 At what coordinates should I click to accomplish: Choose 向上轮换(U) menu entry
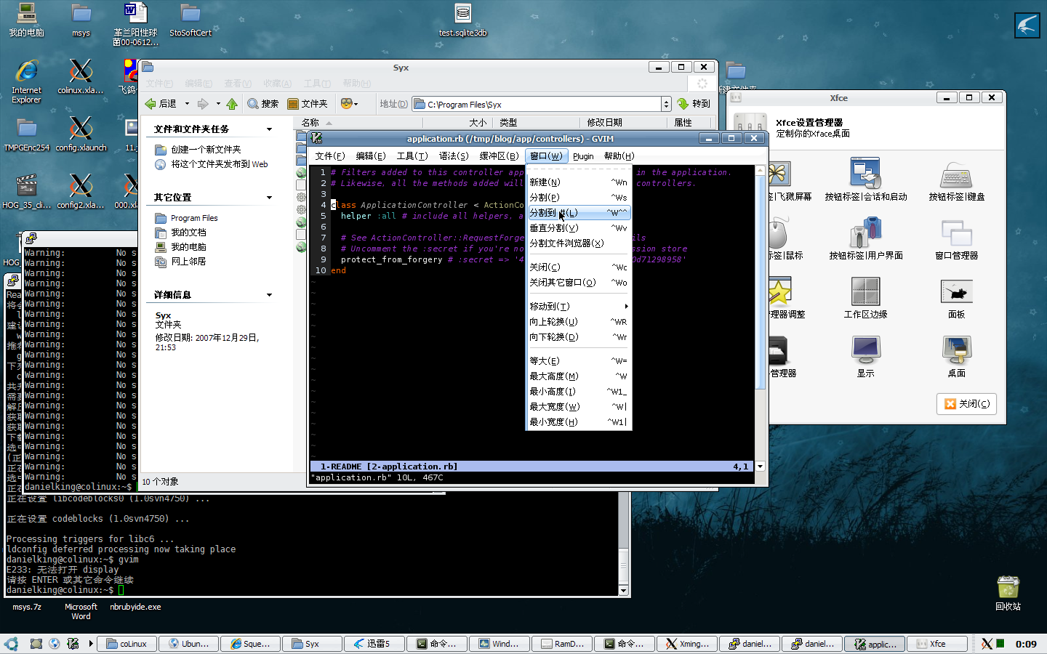578,322
